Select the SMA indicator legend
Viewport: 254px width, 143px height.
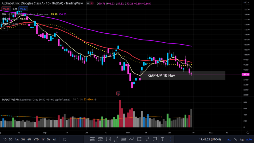pos(25,14)
